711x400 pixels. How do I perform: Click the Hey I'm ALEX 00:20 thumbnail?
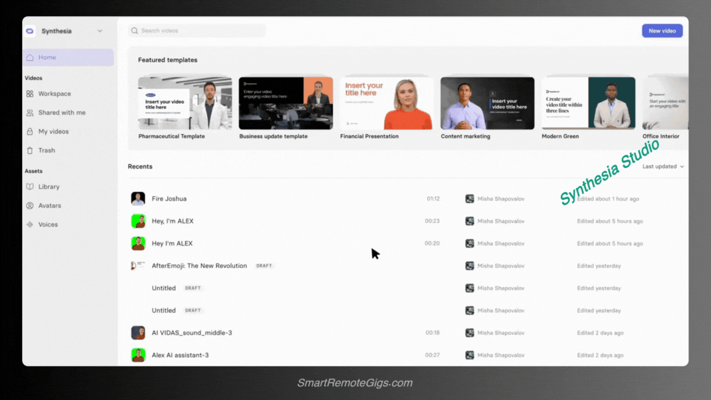click(x=138, y=243)
